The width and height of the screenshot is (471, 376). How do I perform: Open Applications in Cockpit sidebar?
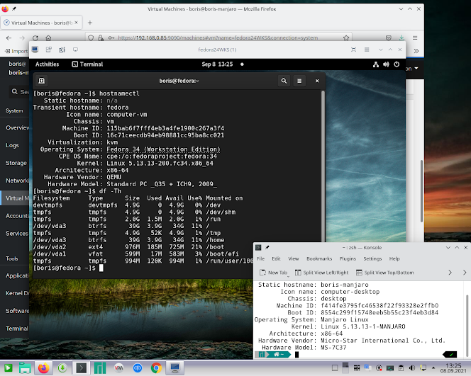click(18, 275)
